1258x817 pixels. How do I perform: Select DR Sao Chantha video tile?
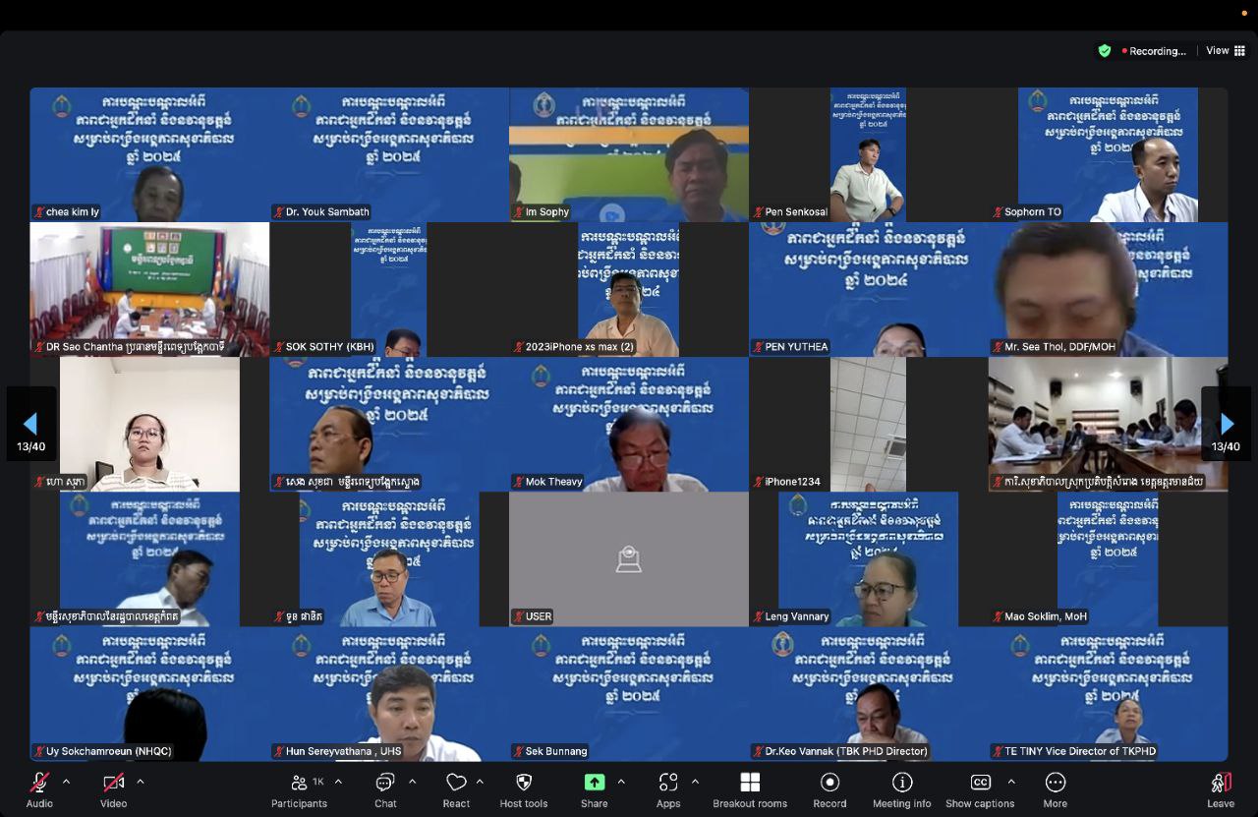[x=149, y=289]
